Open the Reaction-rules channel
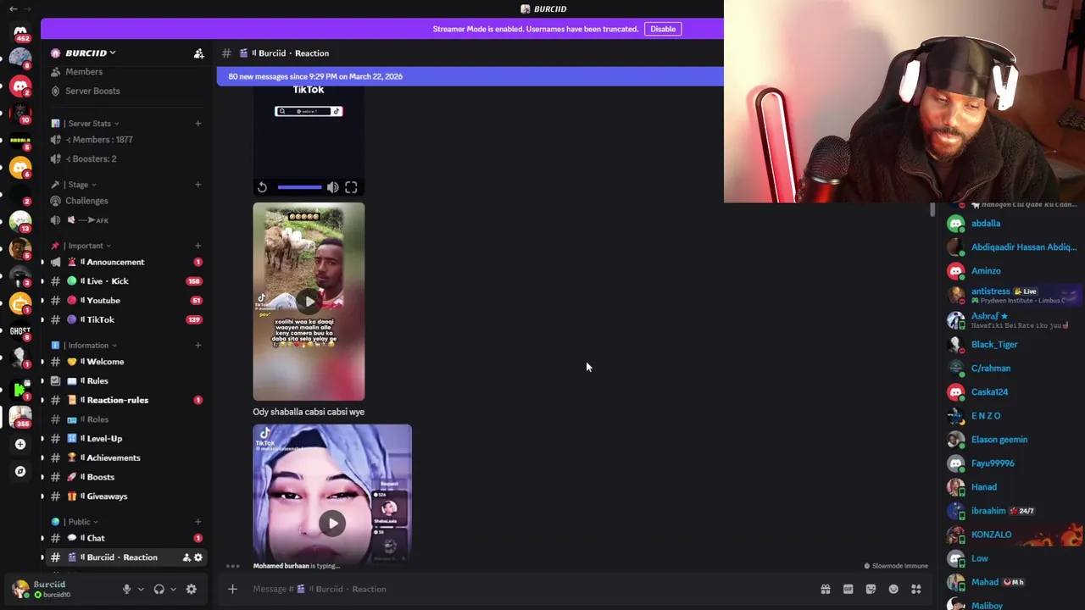 coord(125,400)
